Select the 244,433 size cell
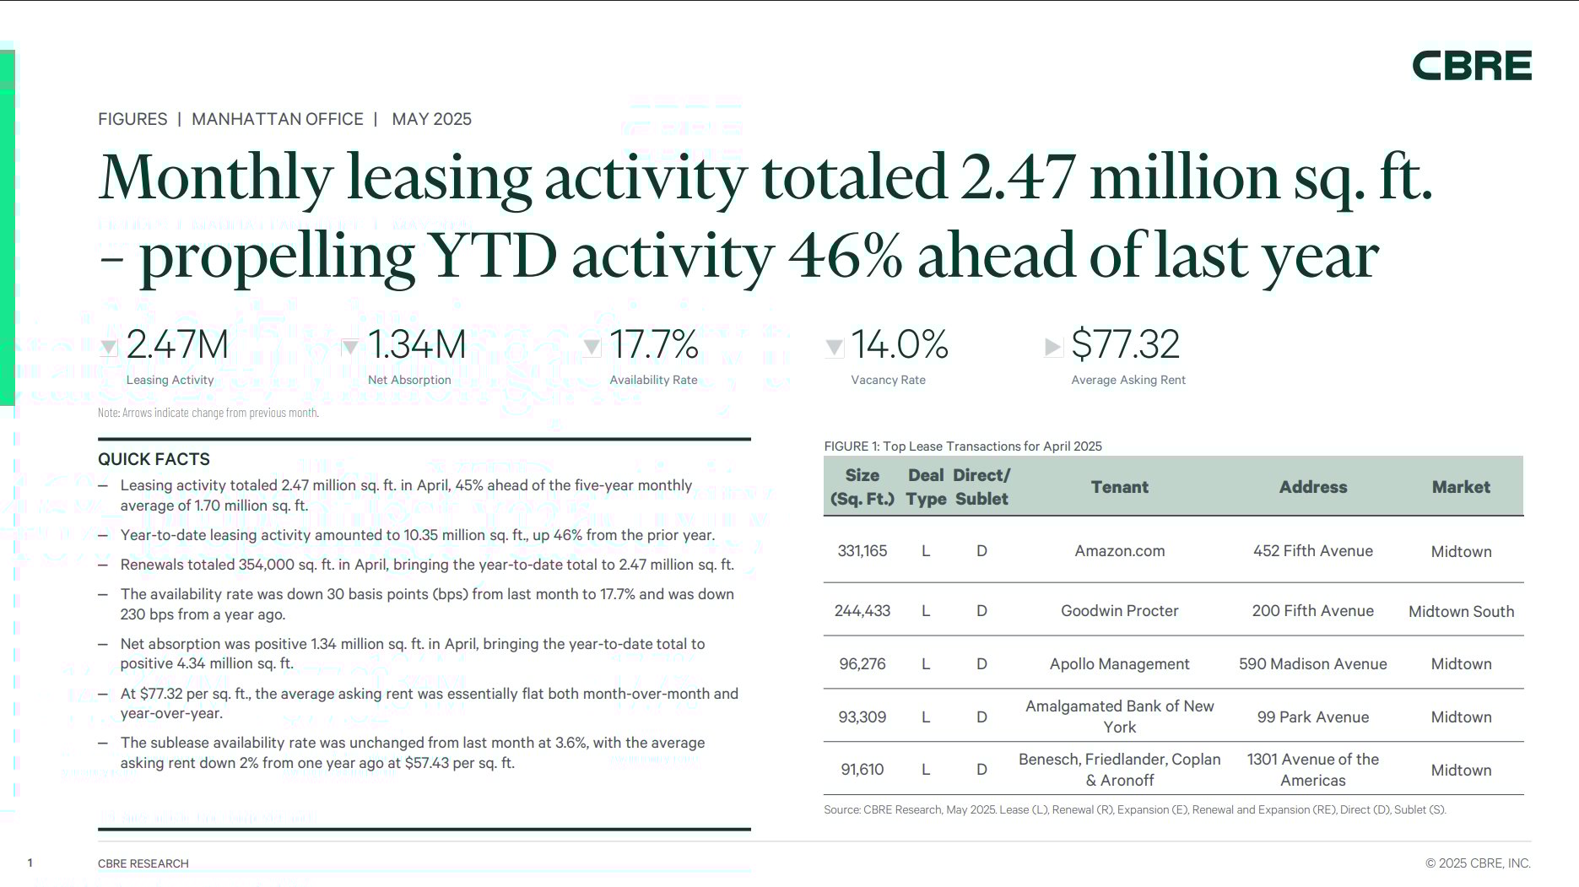This screenshot has width=1579, height=887. click(863, 611)
